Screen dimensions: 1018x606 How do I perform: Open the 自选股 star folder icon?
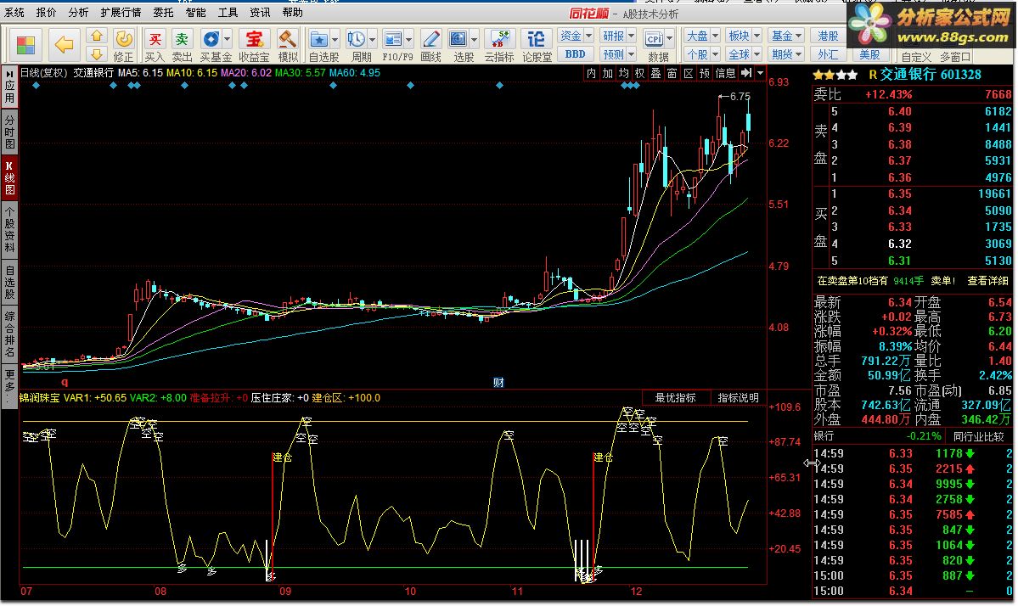pos(318,39)
